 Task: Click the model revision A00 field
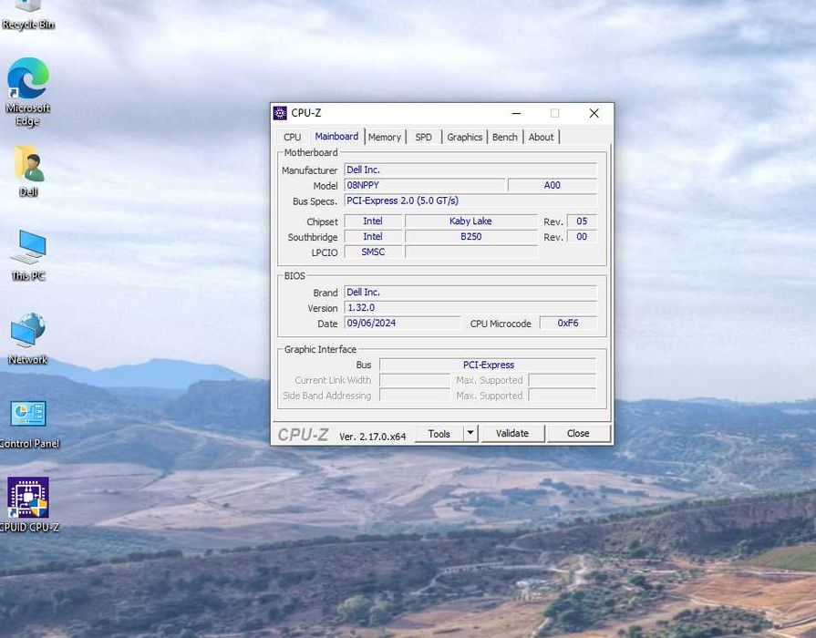tap(553, 185)
